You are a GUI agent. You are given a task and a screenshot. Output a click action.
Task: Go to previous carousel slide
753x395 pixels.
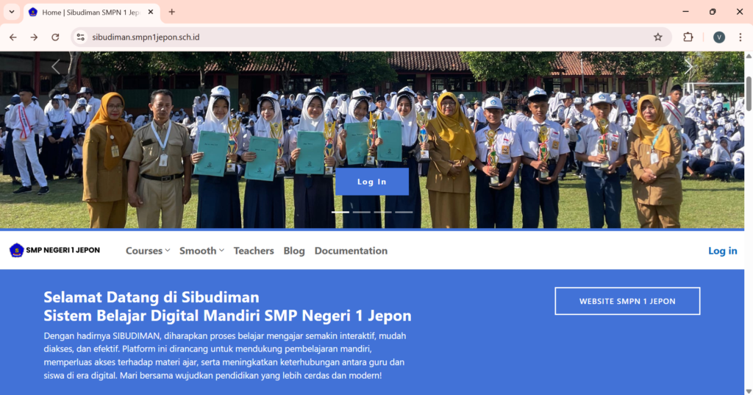point(55,67)
